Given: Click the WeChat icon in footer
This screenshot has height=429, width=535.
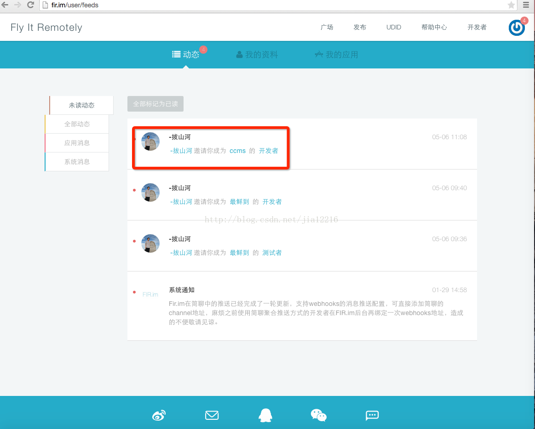Looking at the screenshot, I should pyautogui.click(x=318, y=416).
